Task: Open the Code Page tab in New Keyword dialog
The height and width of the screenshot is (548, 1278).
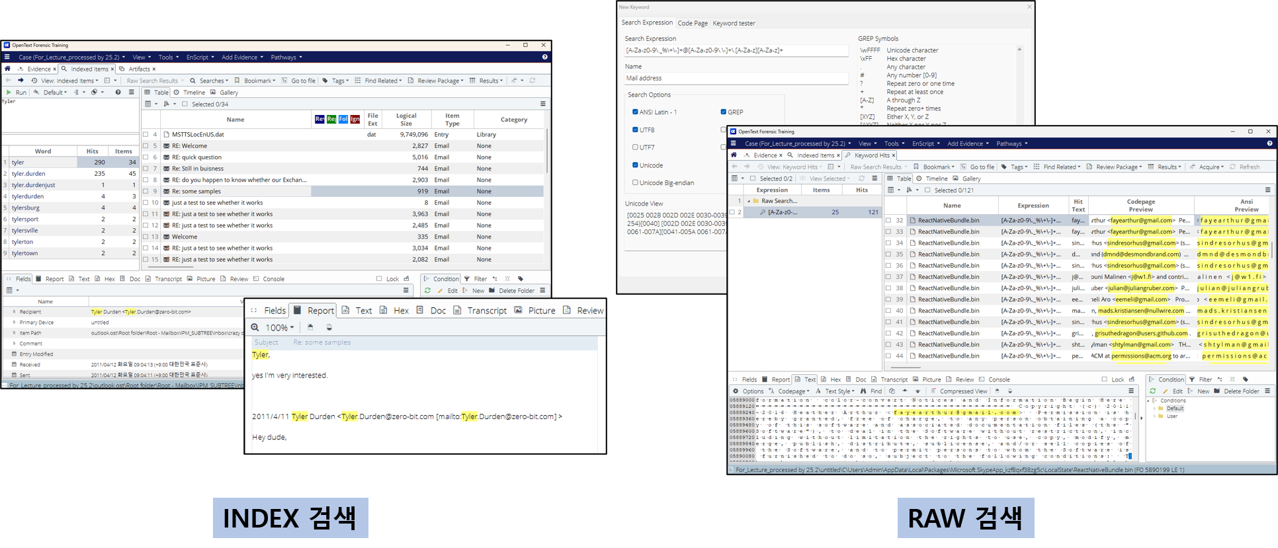Action: [x=693, y=23]
